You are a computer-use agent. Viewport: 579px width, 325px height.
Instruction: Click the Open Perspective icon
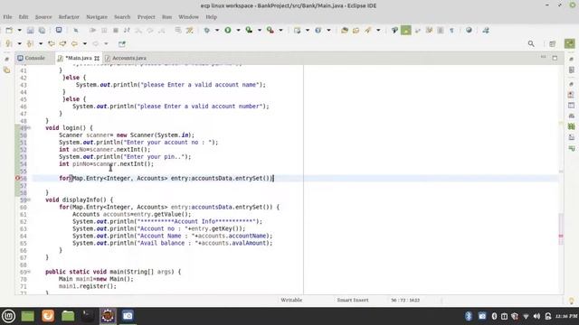553,44
